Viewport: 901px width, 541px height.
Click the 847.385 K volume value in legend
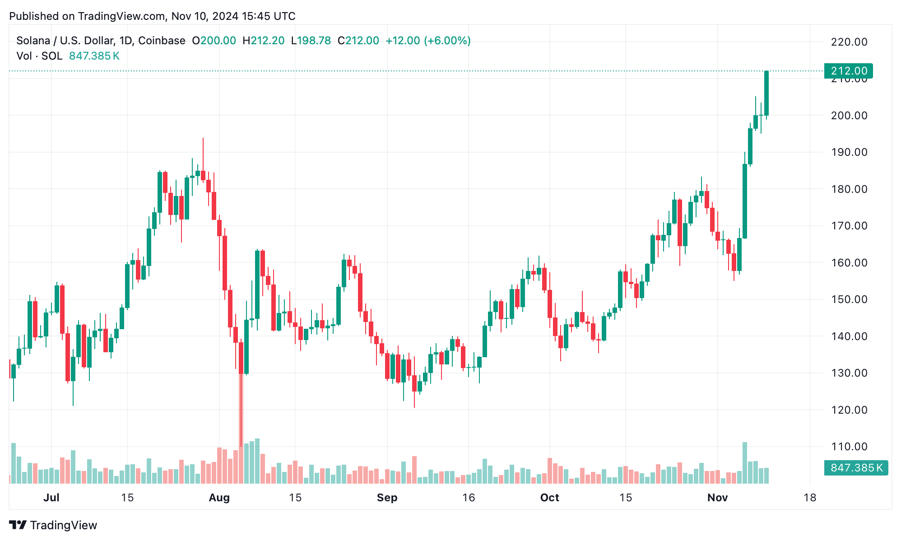click(x=94, y=56)
